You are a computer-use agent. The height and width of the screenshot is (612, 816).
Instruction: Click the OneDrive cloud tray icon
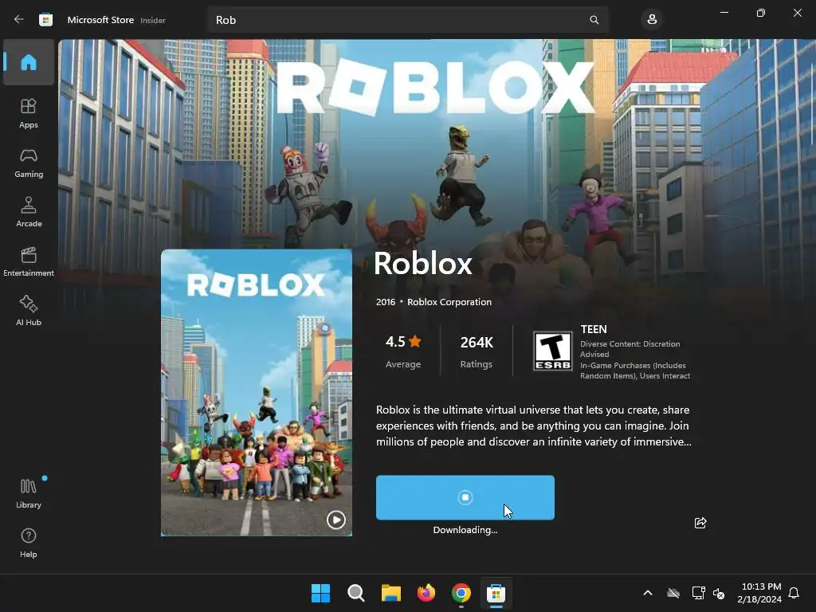(673, 593)
